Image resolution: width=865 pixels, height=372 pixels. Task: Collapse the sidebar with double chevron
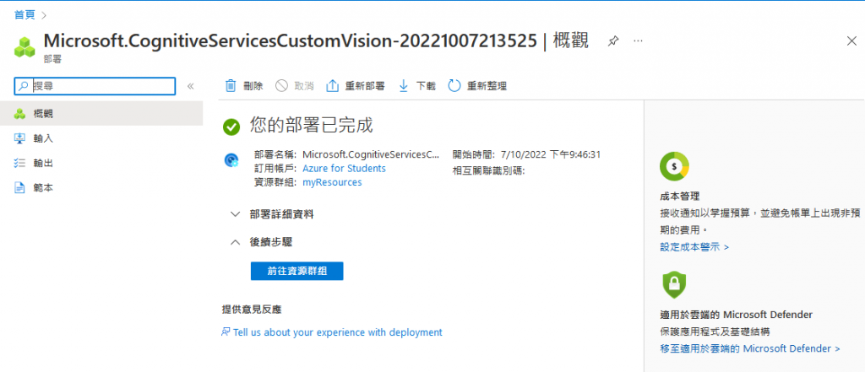coord(190,86)
